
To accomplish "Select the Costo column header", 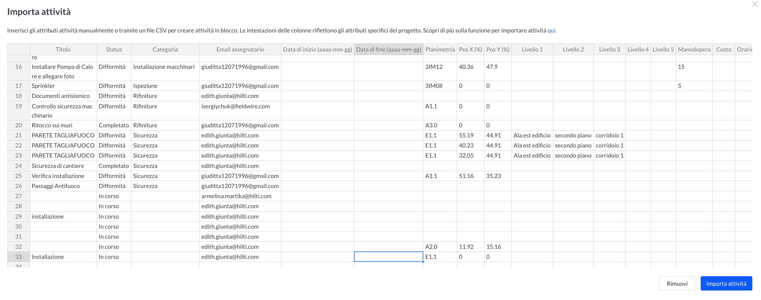I will tap(723, 49).
